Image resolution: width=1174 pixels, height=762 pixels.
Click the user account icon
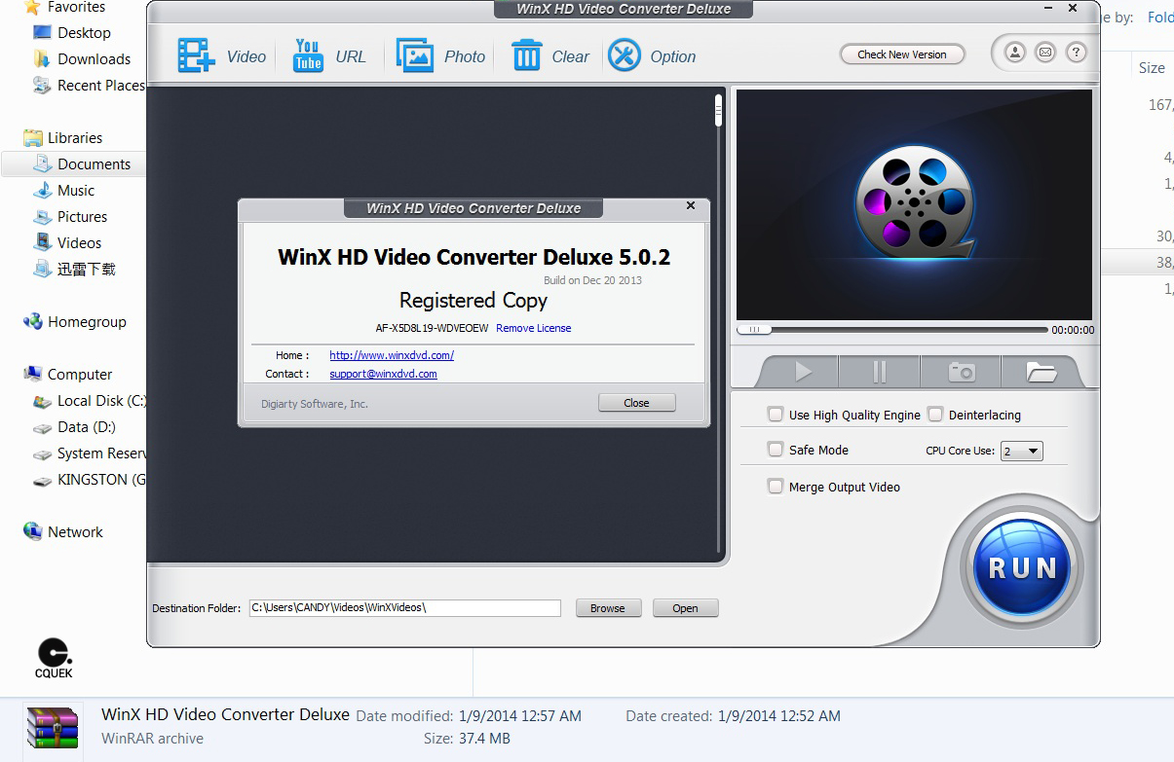pos(1015,53)
